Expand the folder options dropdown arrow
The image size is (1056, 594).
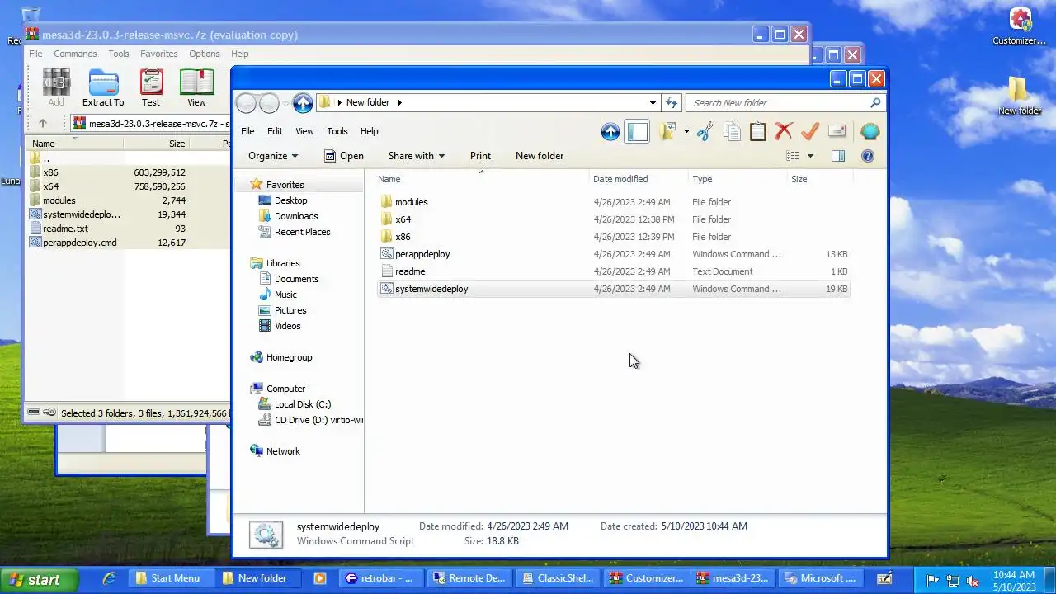[x=686, y=132]
